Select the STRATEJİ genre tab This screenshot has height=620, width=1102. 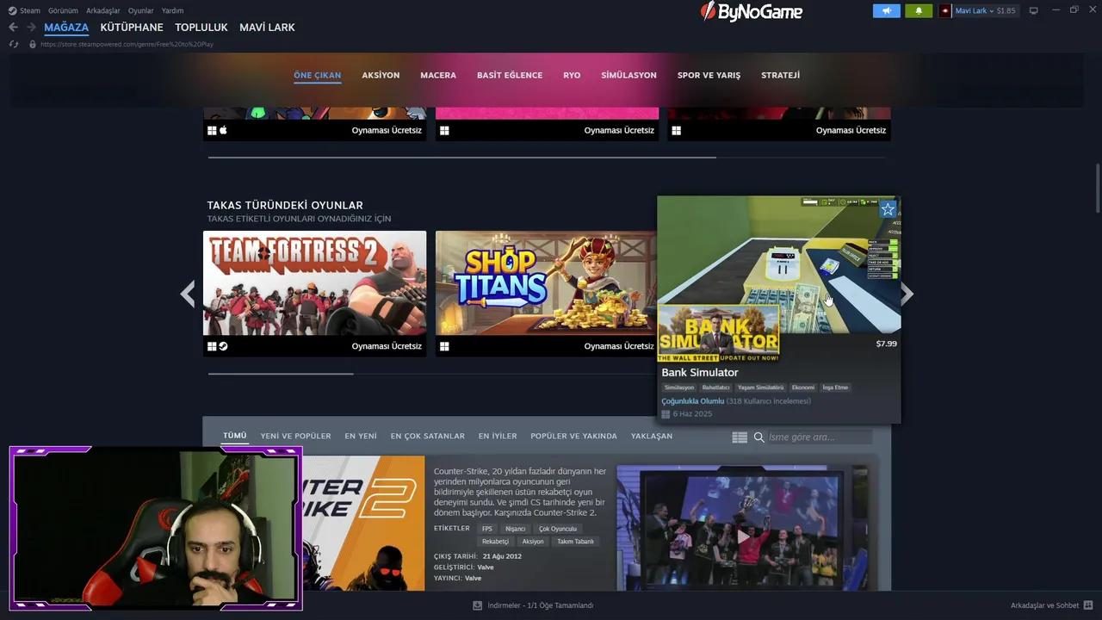coord(780,75)
